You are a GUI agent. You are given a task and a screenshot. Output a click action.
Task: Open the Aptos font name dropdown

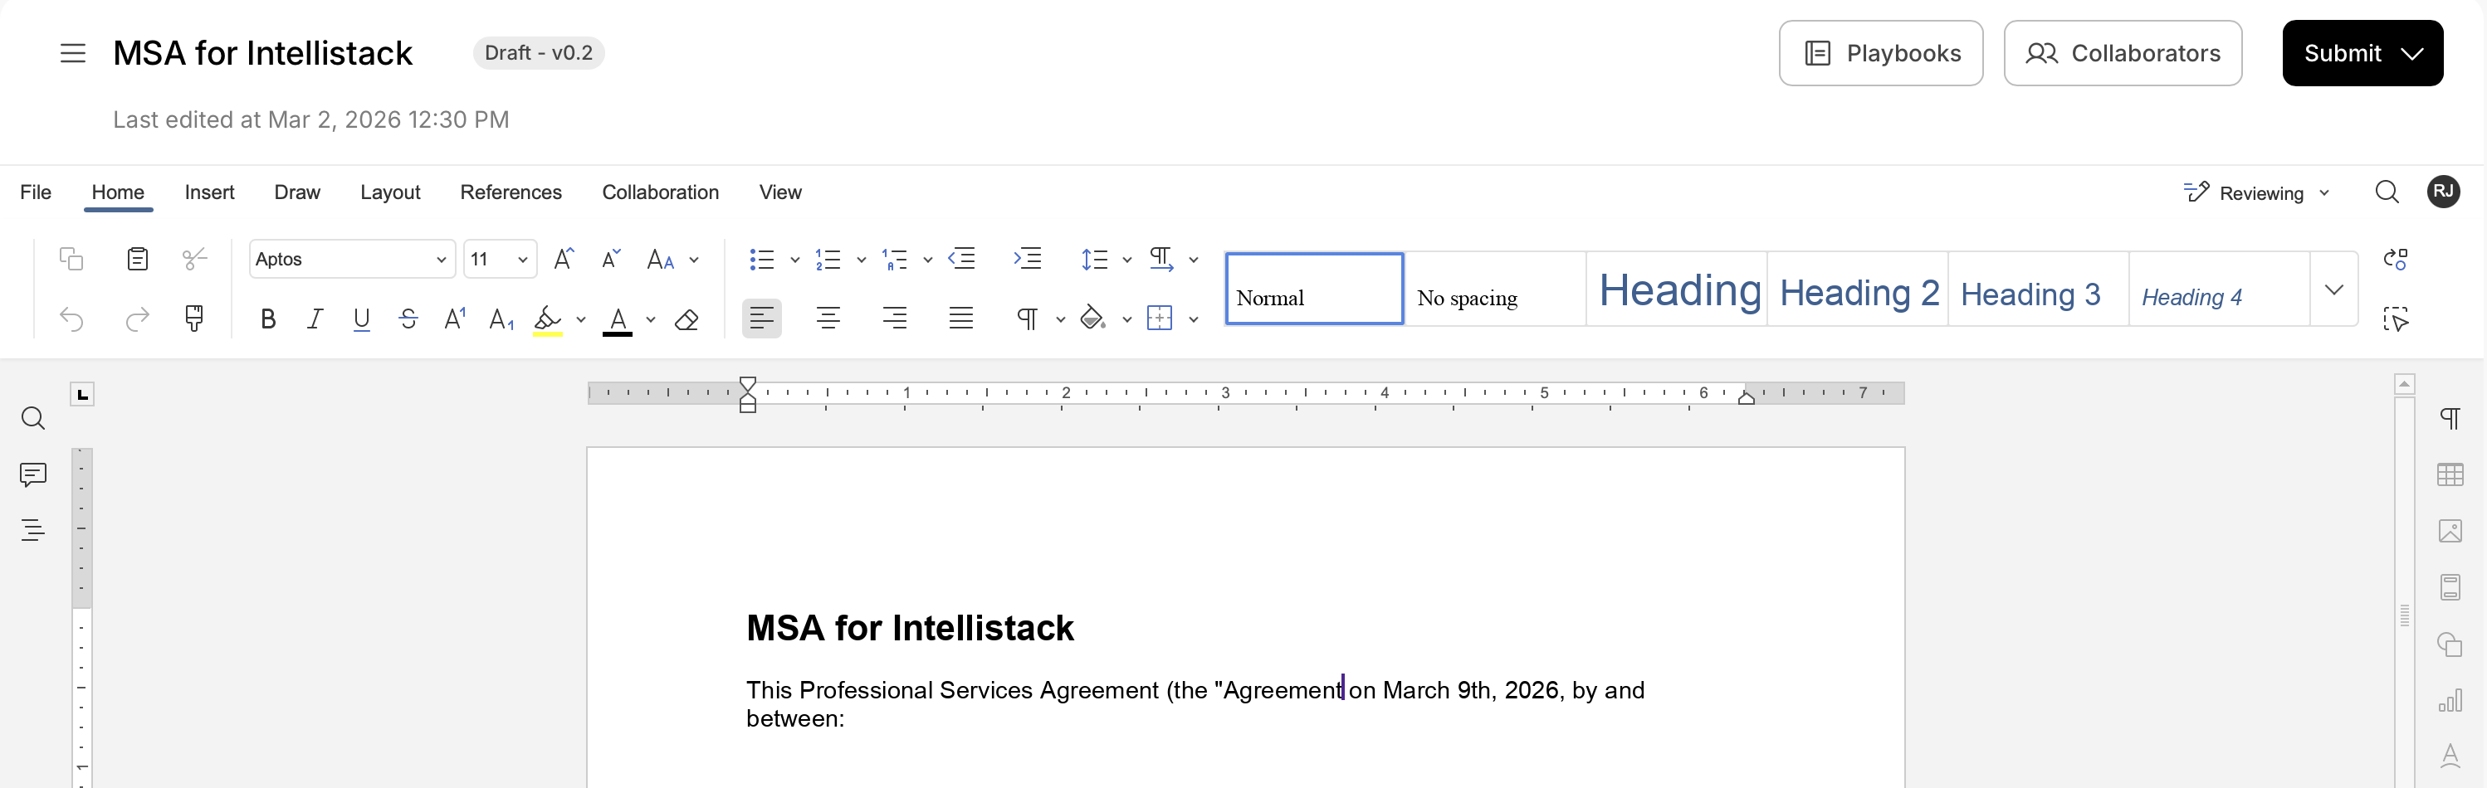click(x=440, y=260)
